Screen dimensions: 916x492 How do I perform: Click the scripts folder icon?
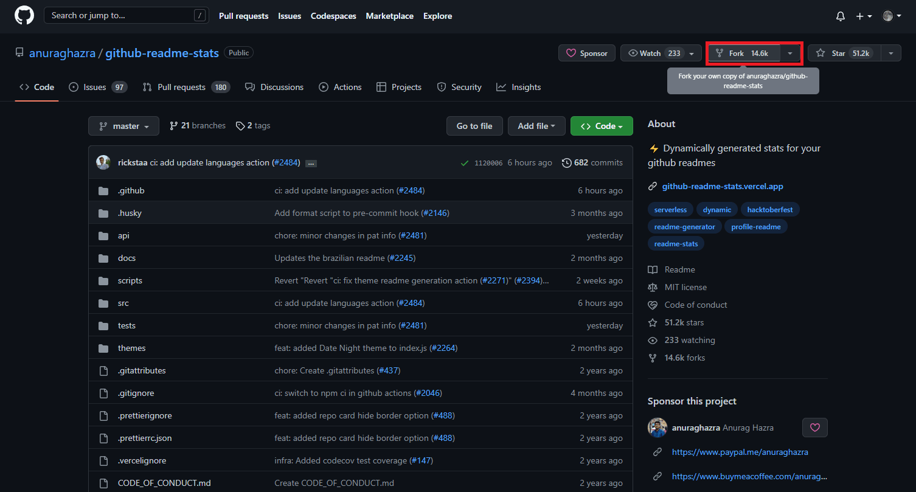pyautogui.click(x=103, y=281)
